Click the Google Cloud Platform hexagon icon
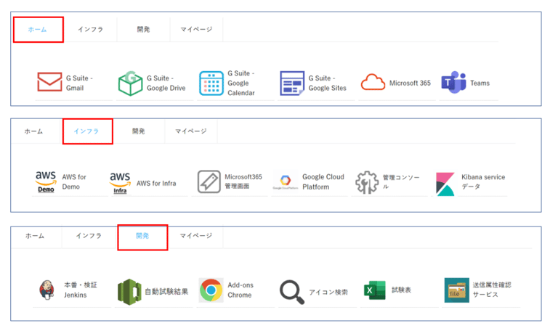Viewport: 558px width, 331px height. point(285,181)
